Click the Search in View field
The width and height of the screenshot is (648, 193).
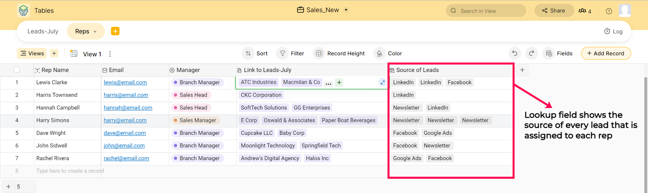click(x=486, y=11)
